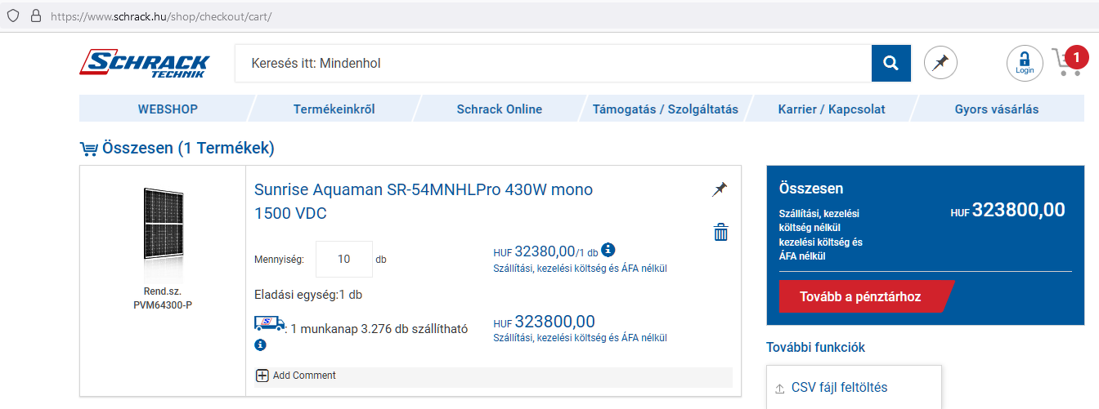Click the cart notification badge showing 1
Image resolution: width=1099 pixels, height=409 pixels.
pyautogui.click(x=1076, y=57)
